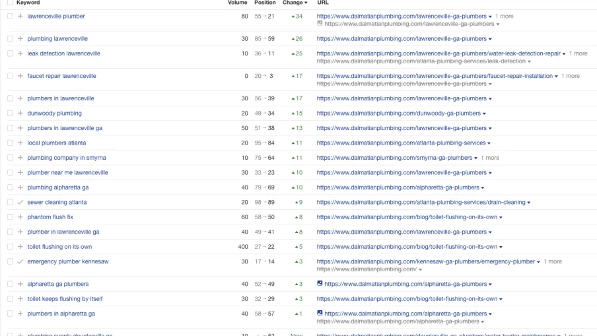597x336 pixels.
Task: Add plumbers in lawrenceville keyword plus icon
Action: [20, 98]
